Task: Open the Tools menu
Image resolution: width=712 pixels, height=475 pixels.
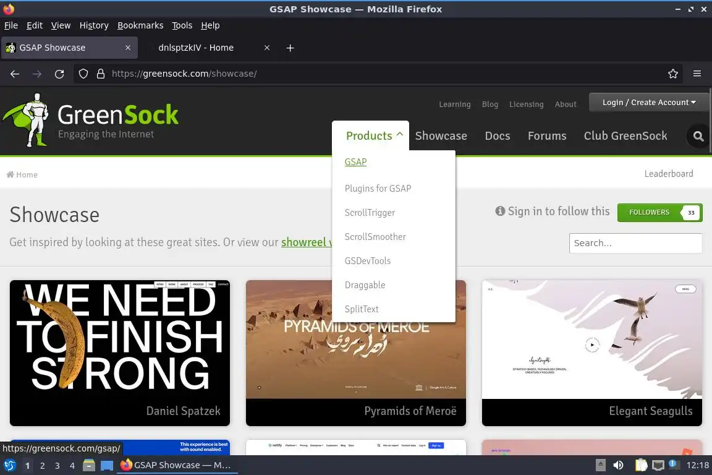Action: click(182, 25)
